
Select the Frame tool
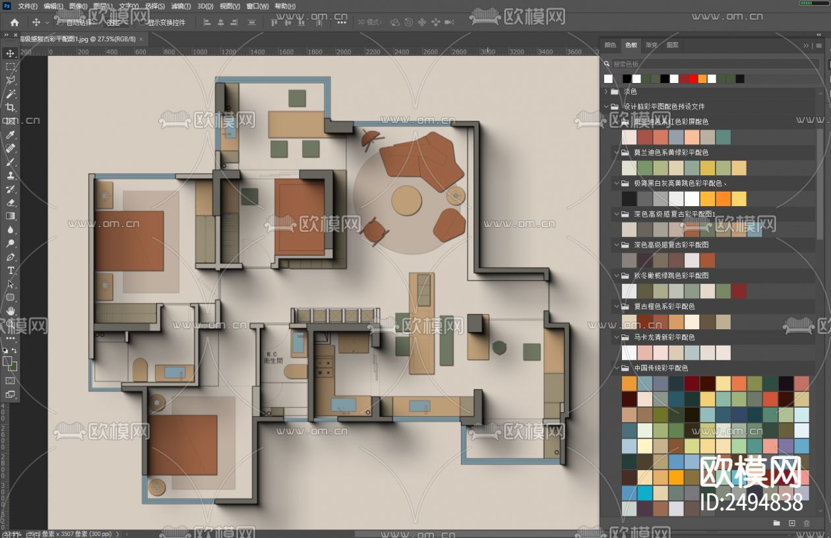pyautogui.click(x=11, y=121)
